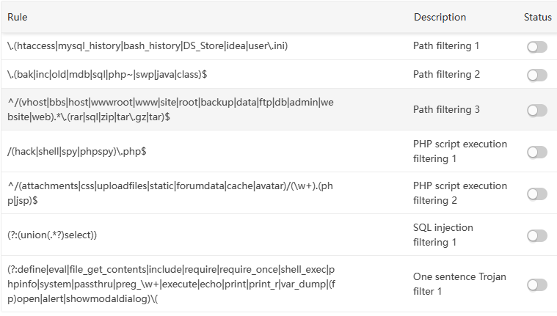The image size is (557, 316).
Task: Turn on SQL injection filtering 1 toggle
Action: pos(536,235)
